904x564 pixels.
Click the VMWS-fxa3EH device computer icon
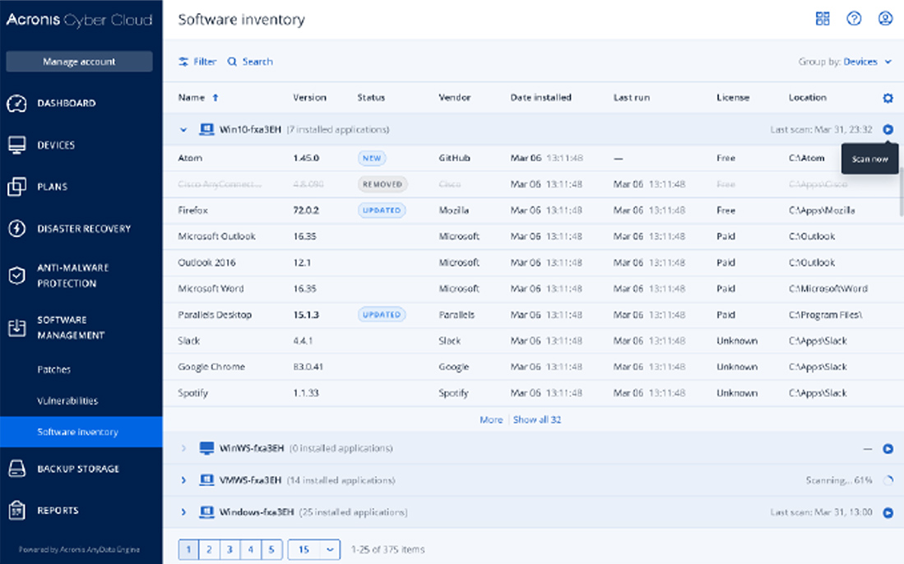coord(206,480)
